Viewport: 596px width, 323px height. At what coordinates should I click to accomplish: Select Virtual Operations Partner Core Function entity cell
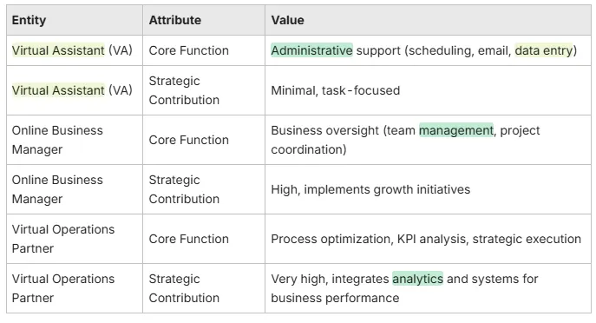(x=75, y=239)
